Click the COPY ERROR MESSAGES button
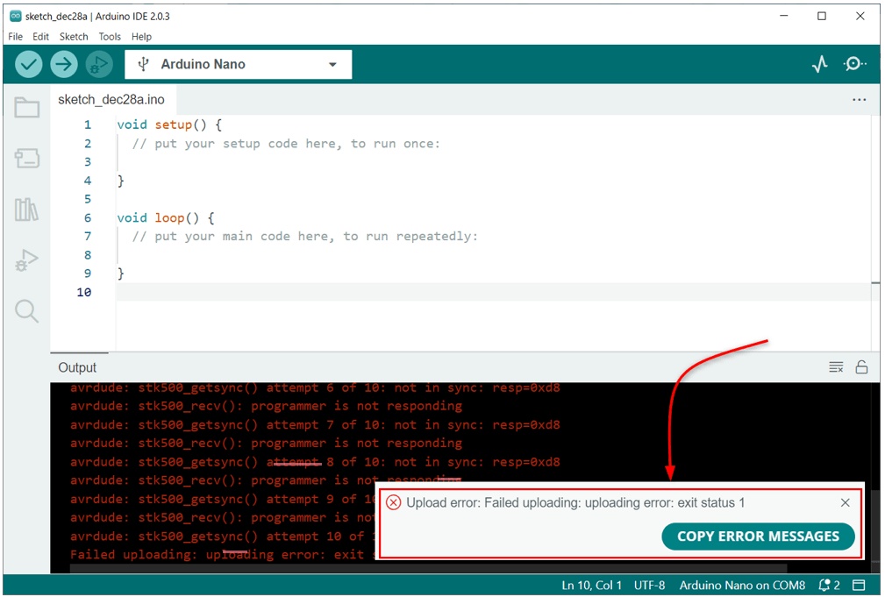The height and width of the screenshot is (597, 885). 758,537
